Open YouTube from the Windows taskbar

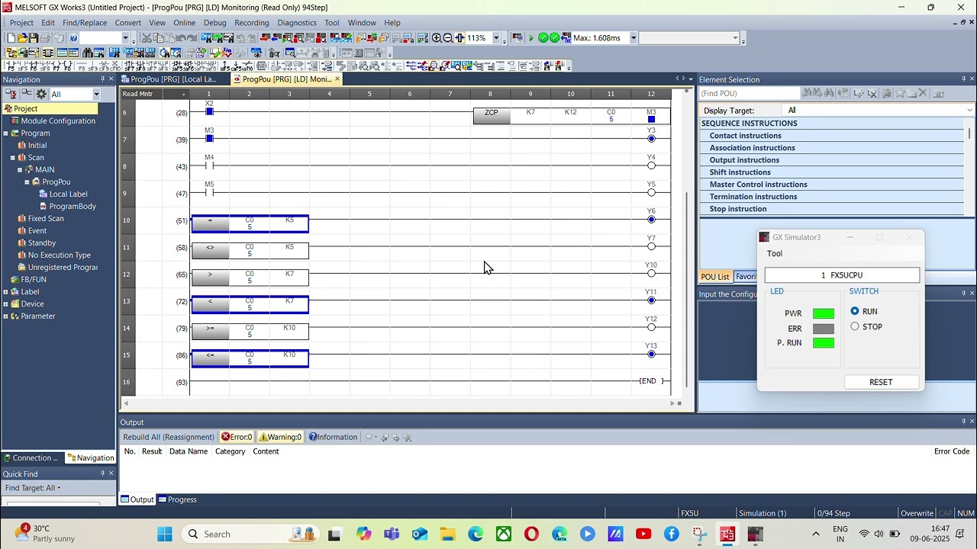(643, 534)
